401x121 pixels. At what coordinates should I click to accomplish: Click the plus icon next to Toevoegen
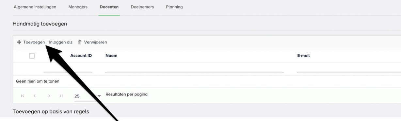coord(19,42)
